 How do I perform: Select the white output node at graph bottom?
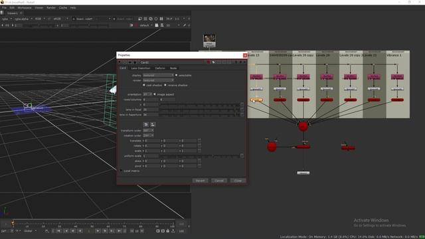[x=303, y=173]
